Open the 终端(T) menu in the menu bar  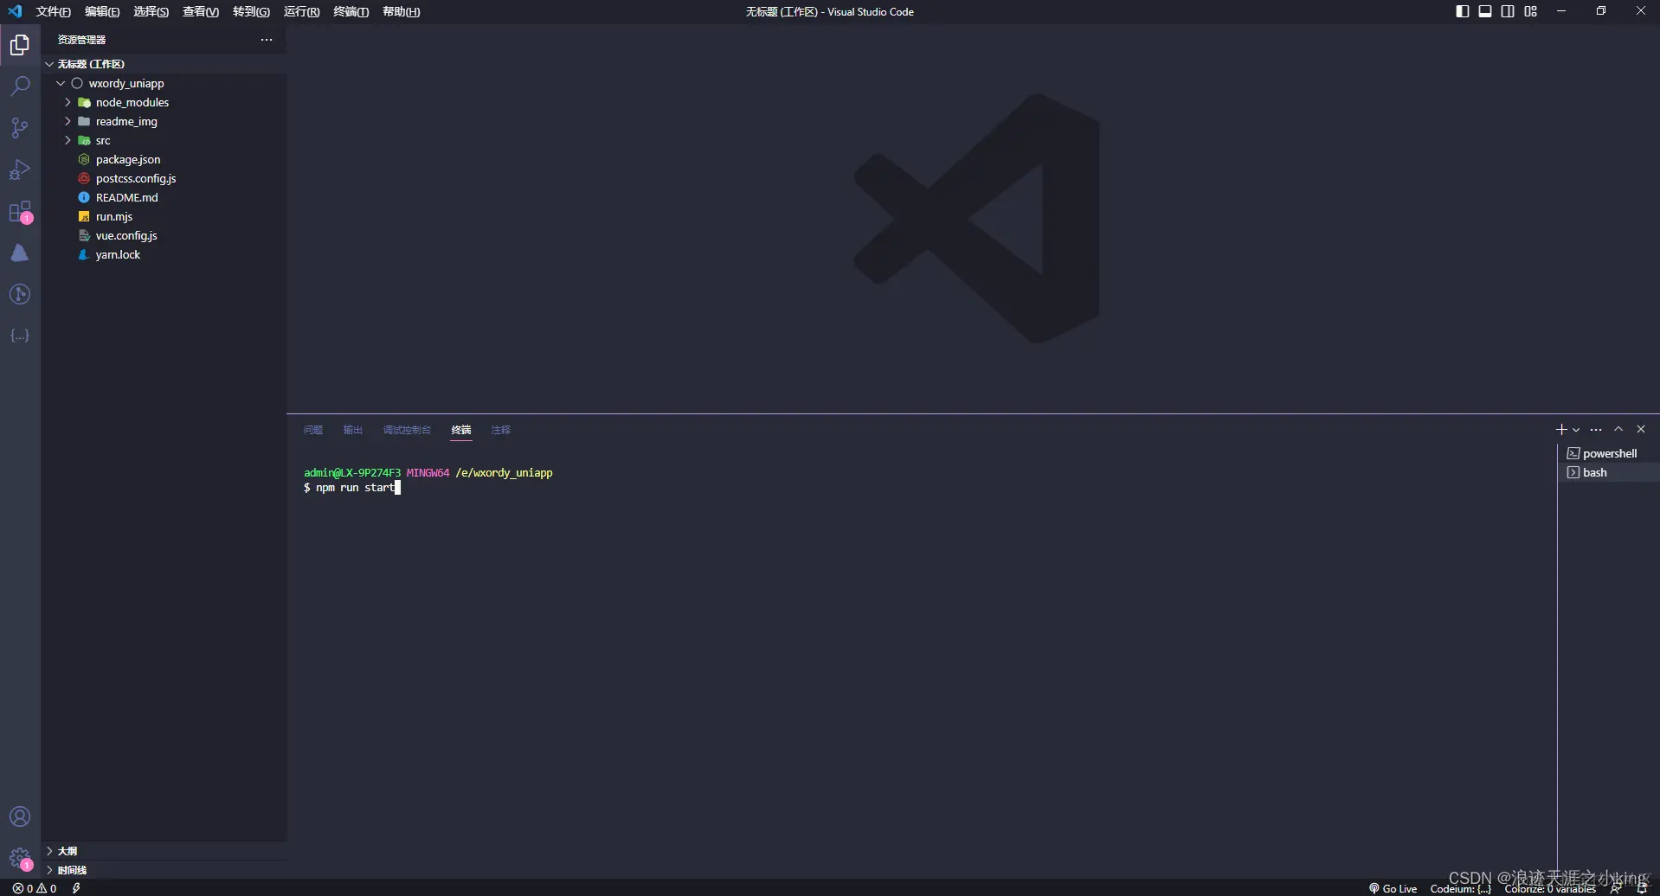pos(351,11)
